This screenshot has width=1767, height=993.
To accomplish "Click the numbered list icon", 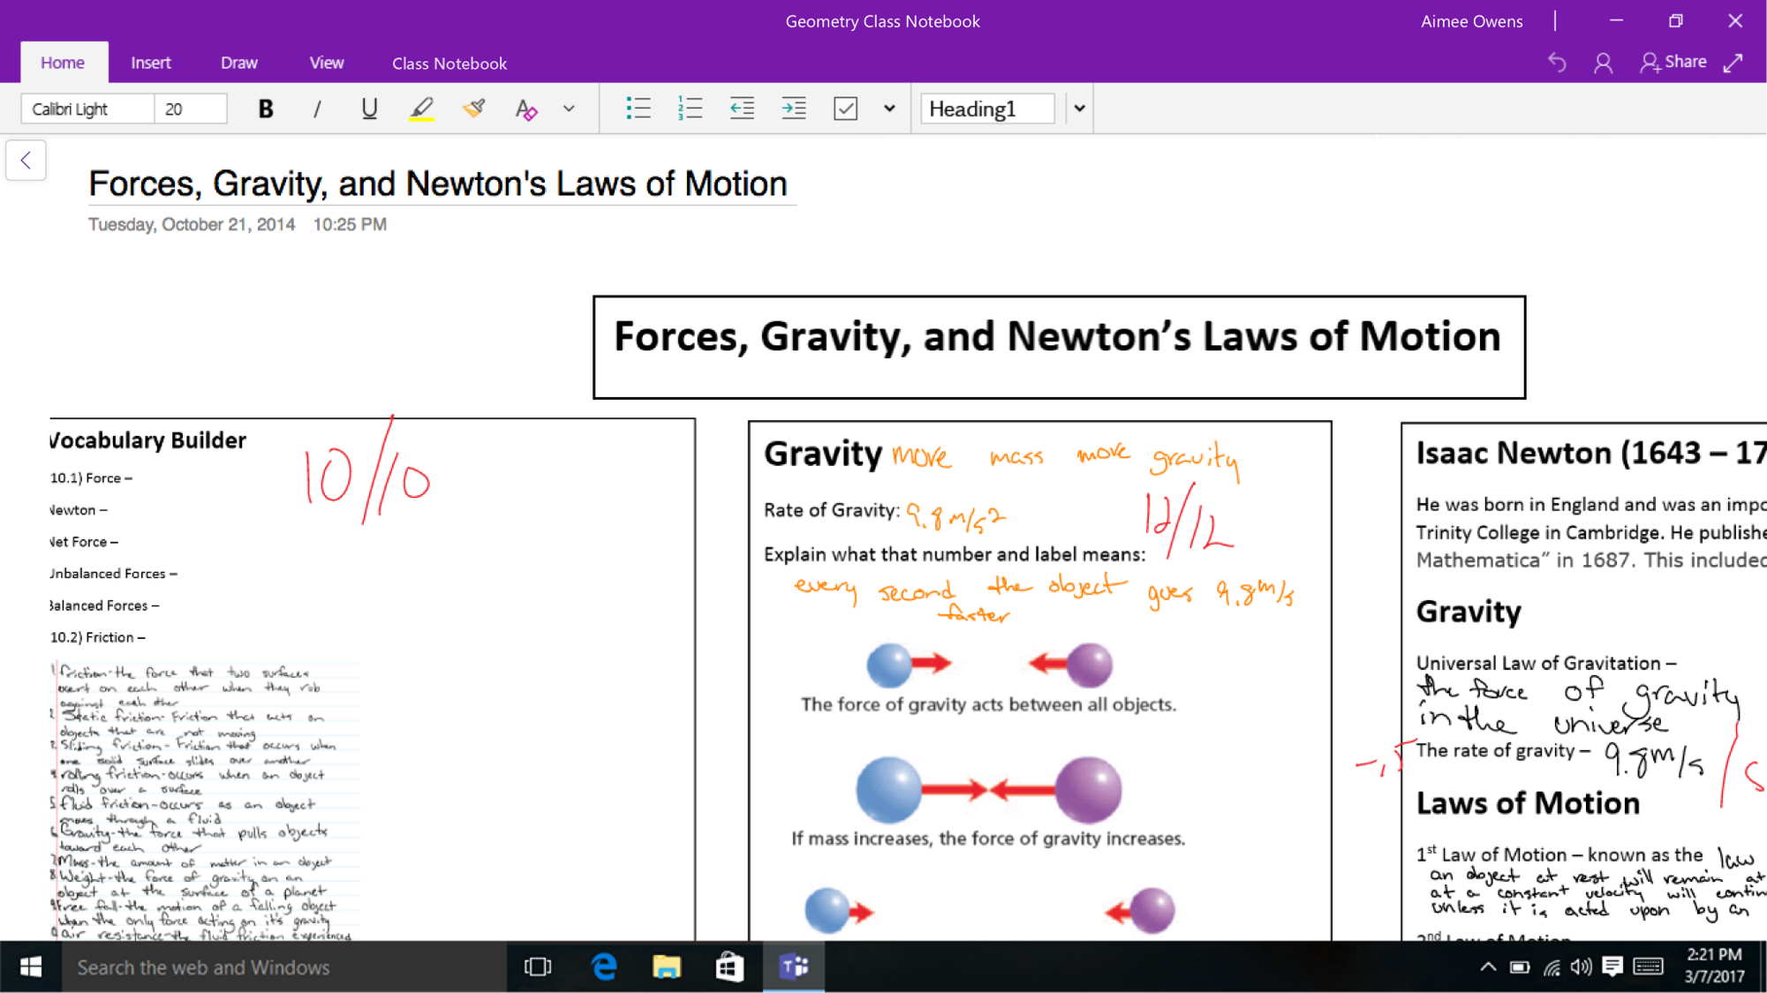I will pos(690,108).
